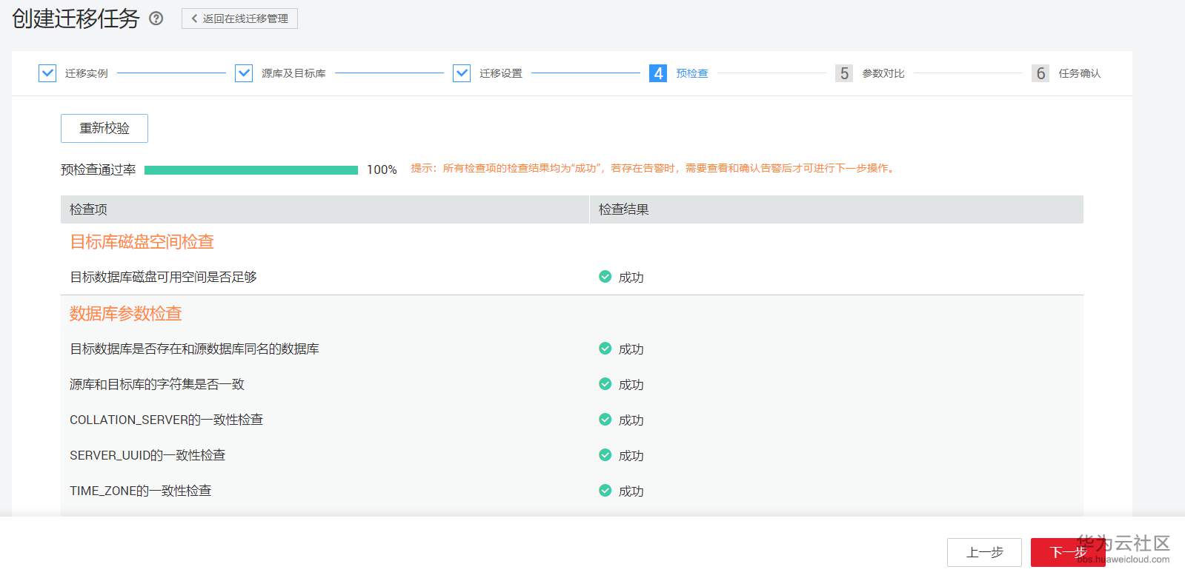Screen dimensions: 1185x578
Task: Collapse the 数据库参数检查 section header
Action: (126, 314)
